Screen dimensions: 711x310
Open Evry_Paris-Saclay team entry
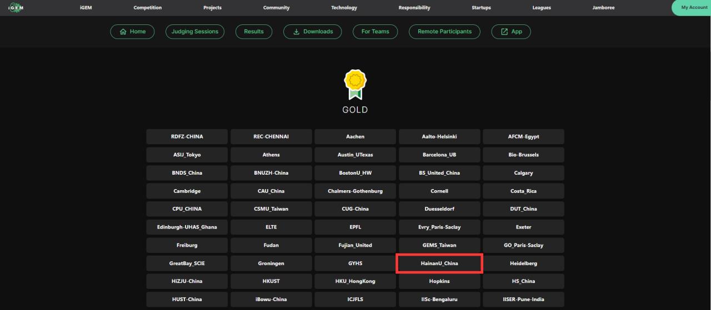click(439, 227)
